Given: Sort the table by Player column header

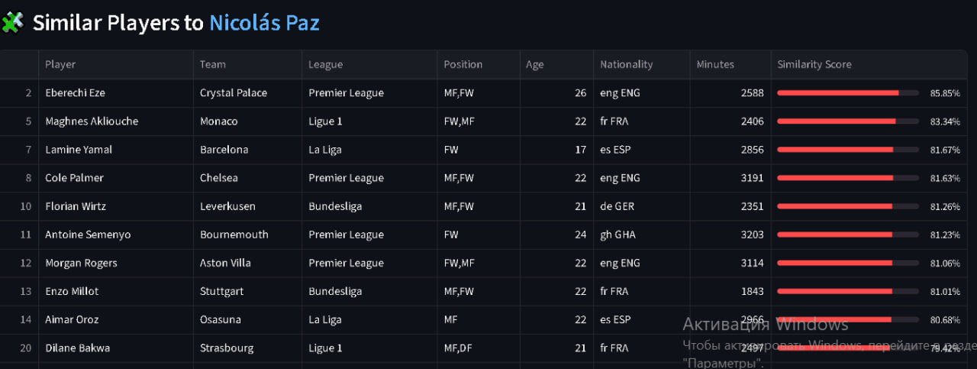Looking at the screenshot, I should click(60, 65).
